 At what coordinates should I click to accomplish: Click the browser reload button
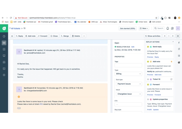coord(11,18)
